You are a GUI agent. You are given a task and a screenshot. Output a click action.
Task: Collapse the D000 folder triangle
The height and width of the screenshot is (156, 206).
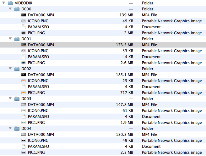(x=10, y=9)
